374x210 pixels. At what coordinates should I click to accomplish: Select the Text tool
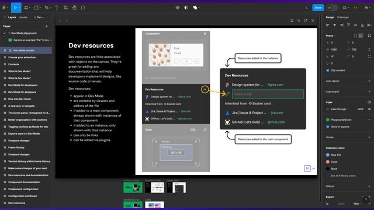click(57, 8)
